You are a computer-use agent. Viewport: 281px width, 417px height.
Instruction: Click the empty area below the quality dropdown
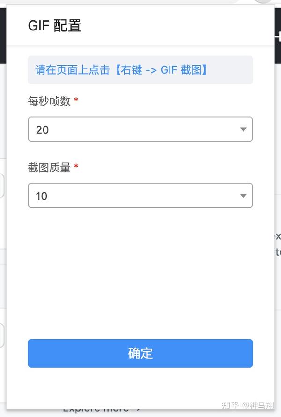tap(140, 272)
